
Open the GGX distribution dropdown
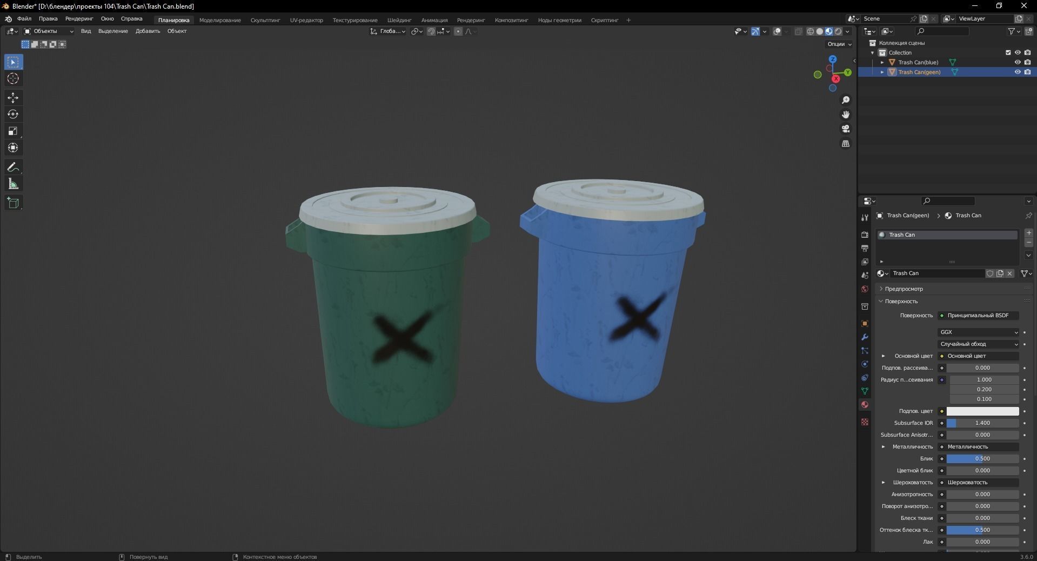click(x=978, y=332)
